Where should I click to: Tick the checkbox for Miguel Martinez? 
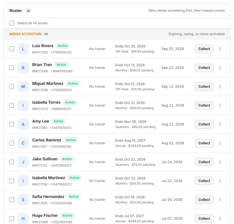pyautogui.click(x=12, y=86)
